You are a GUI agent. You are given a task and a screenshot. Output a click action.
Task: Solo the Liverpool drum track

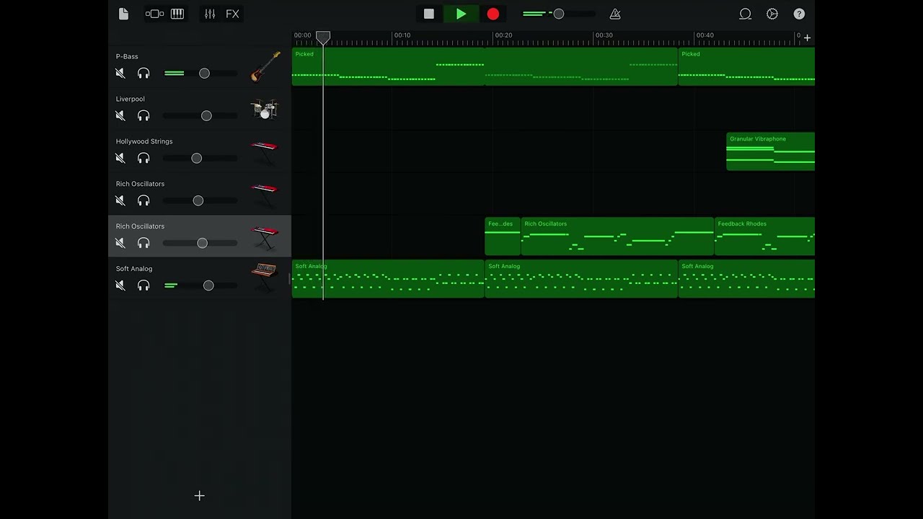click(x=143, y=115)
